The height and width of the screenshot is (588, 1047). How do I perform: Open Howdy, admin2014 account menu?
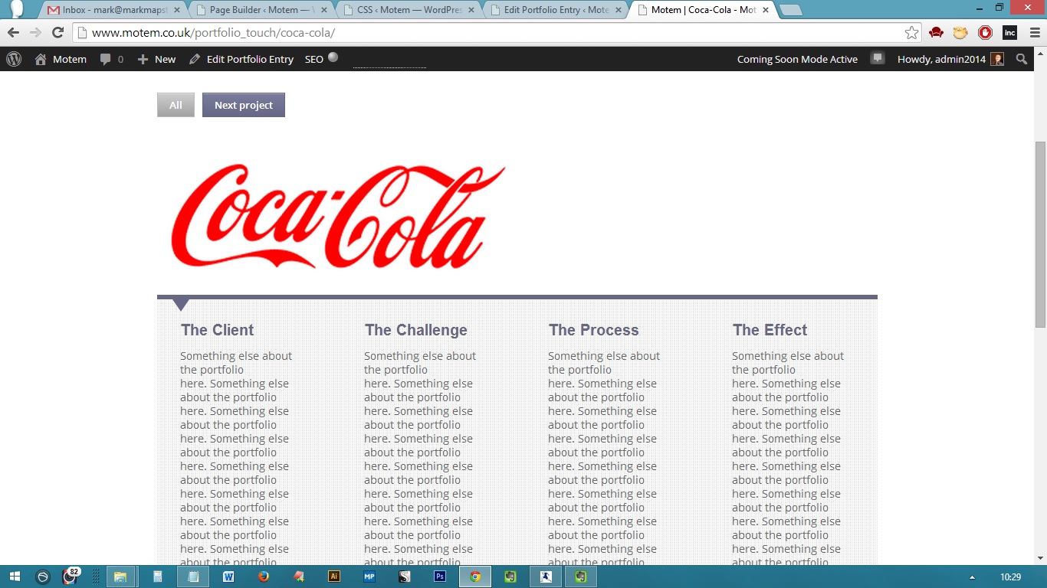pos(950,59)
